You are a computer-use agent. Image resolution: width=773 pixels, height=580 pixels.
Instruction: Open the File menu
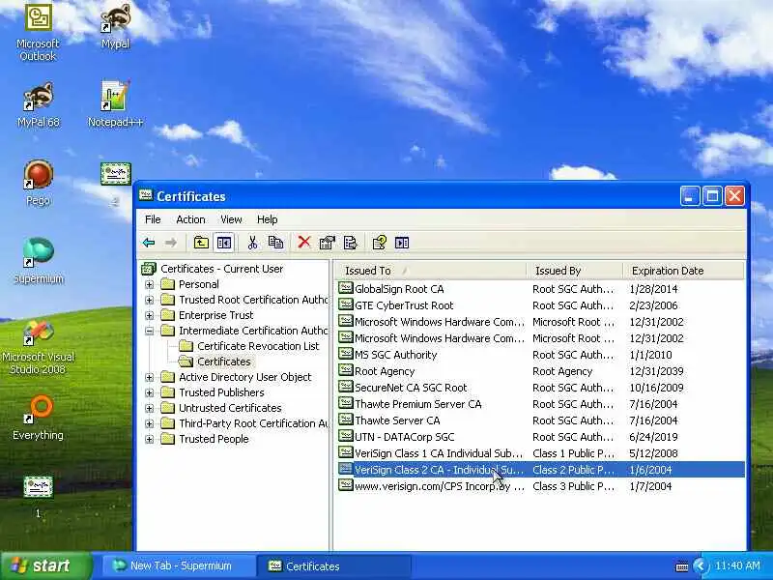tap(153, 219)
